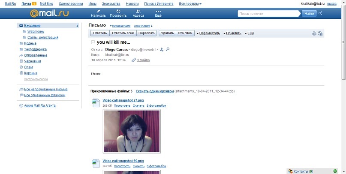Click the Ответить button
346x174 pixels.
click(100, 33)
